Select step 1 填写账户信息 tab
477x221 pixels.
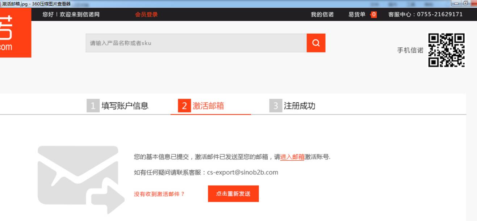click(x=118, y=106)
